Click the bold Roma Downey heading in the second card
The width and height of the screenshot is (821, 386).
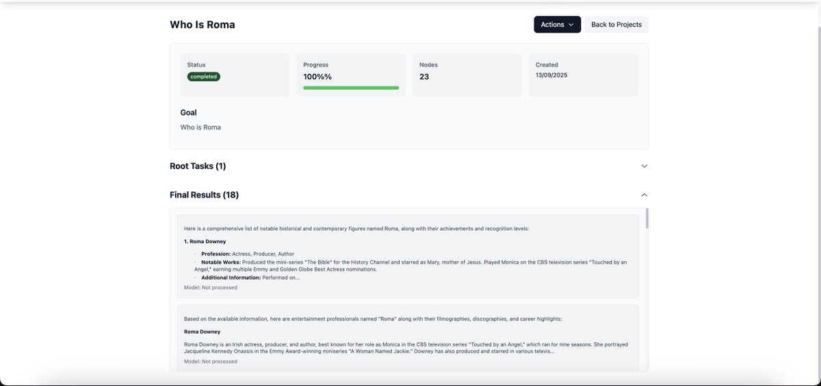[202, 331]
